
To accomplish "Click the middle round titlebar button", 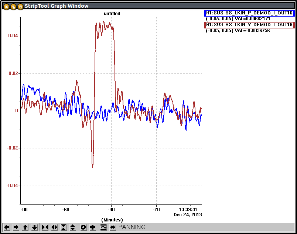I will coord(13,7).
